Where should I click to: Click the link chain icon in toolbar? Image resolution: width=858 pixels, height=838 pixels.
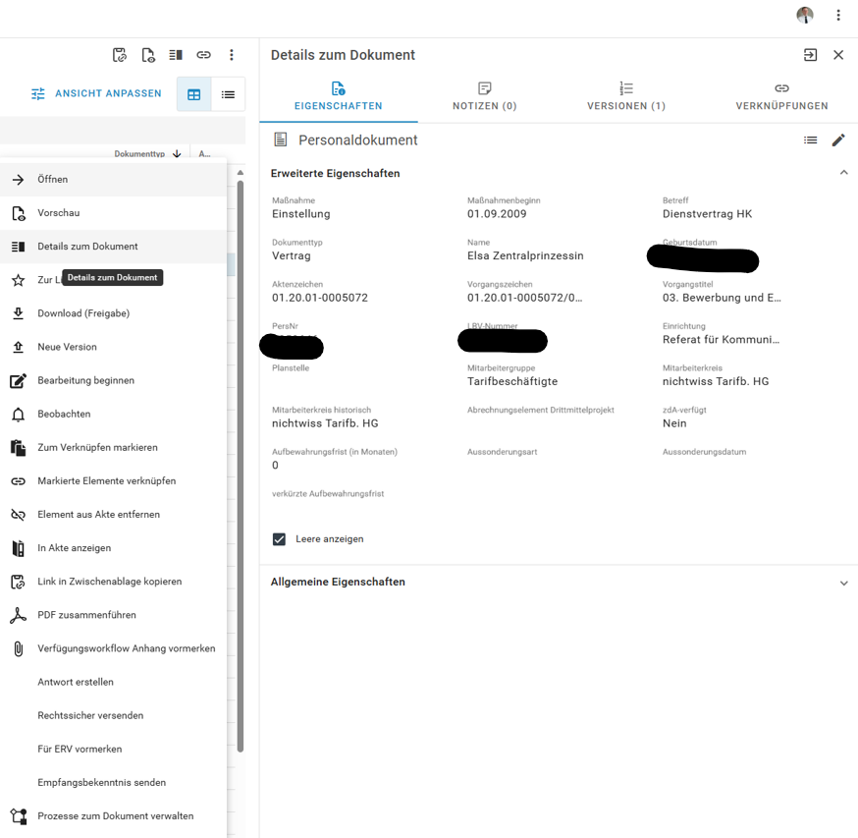[x=203, y=55]
